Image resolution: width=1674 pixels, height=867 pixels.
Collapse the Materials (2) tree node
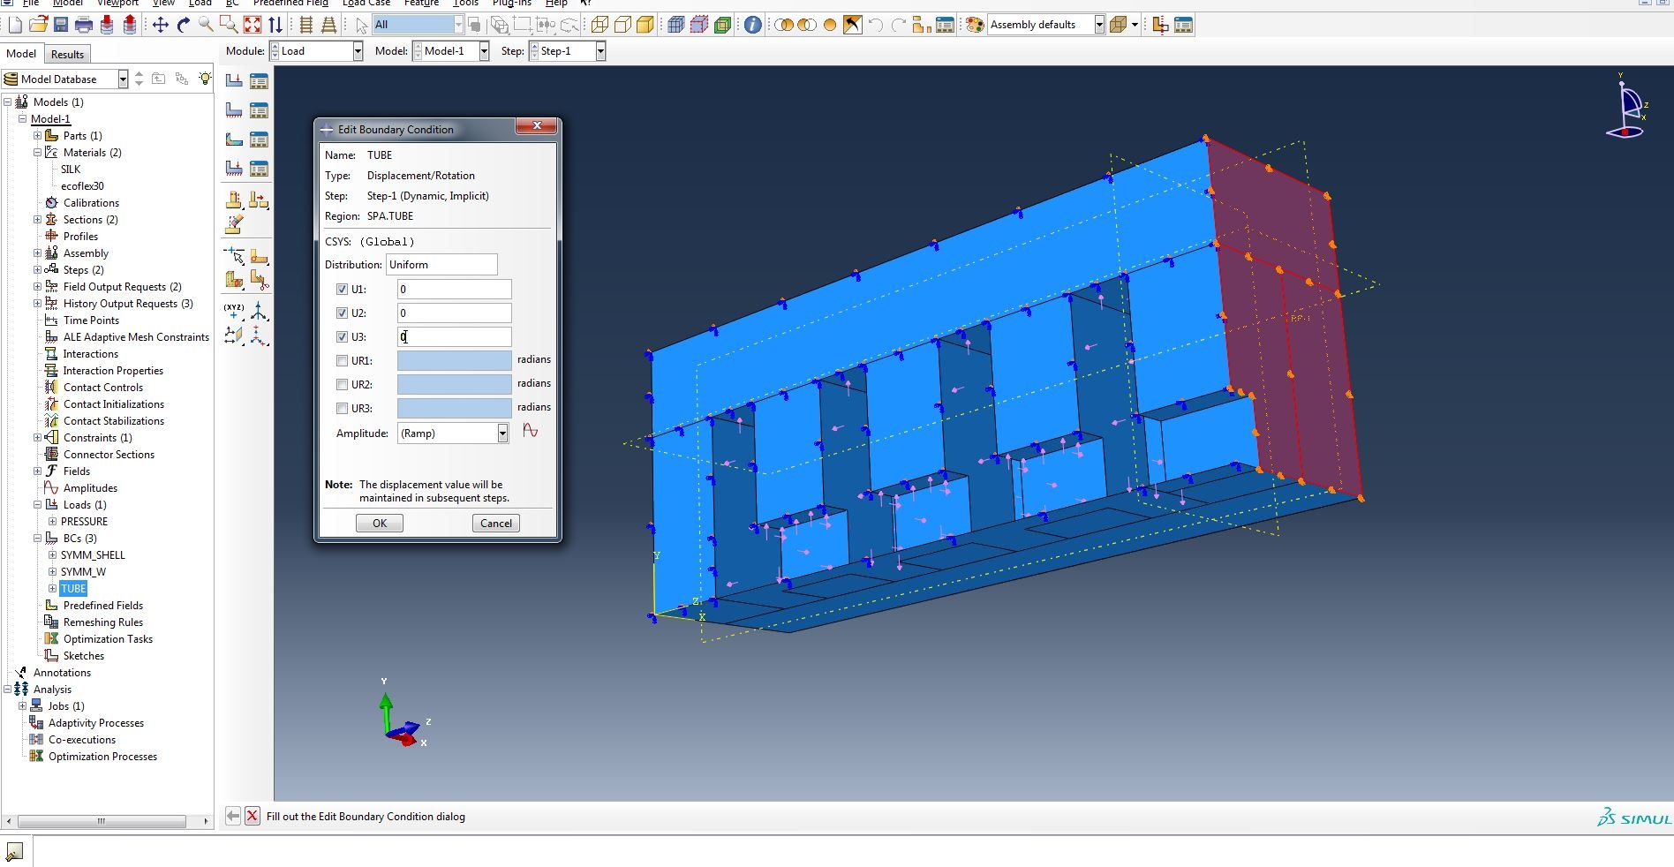[38, 153]
